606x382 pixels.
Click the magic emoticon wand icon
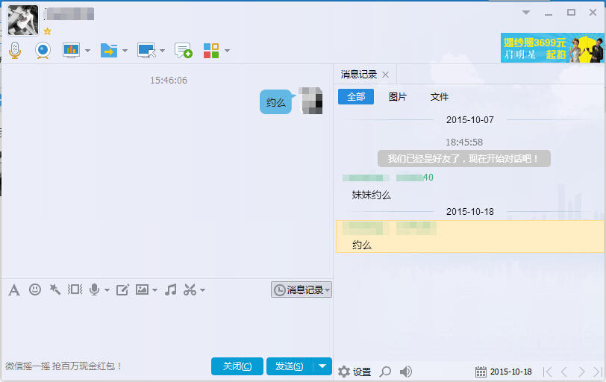[x=55, y=289]
